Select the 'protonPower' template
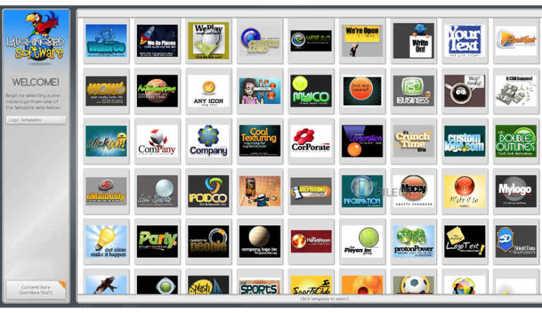542x313 pixels. (x=413, y=241)
